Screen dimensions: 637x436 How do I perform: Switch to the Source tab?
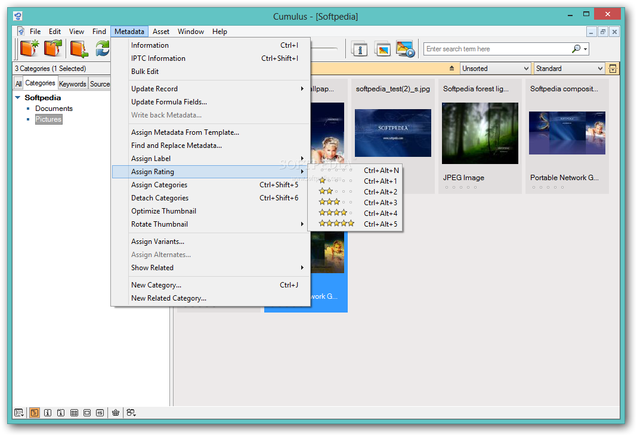tap(100, 84)
